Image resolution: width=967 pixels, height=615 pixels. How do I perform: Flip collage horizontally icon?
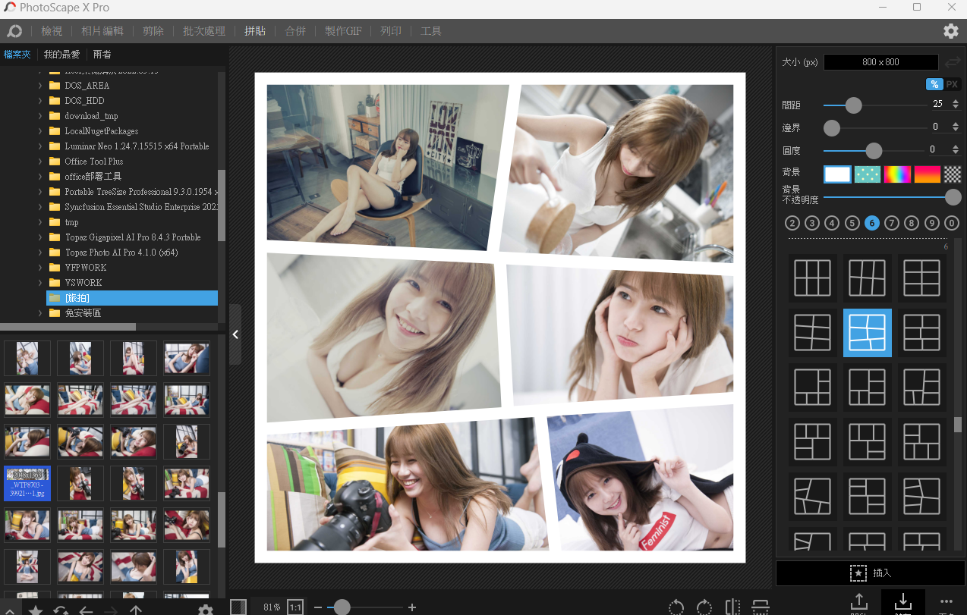pos(732,607)
